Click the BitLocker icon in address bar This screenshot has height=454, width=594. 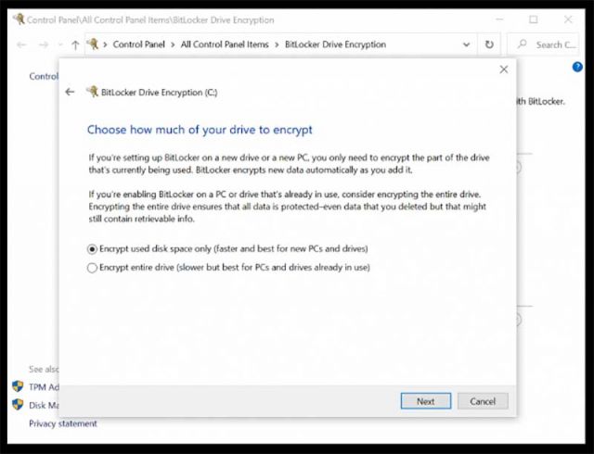(x=93, y=44)
